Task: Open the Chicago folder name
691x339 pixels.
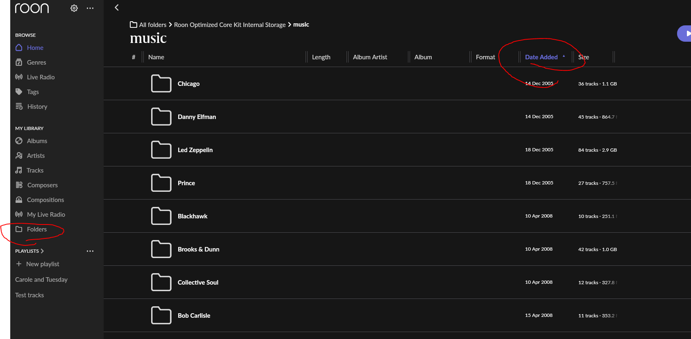Action: coord(188,84)
